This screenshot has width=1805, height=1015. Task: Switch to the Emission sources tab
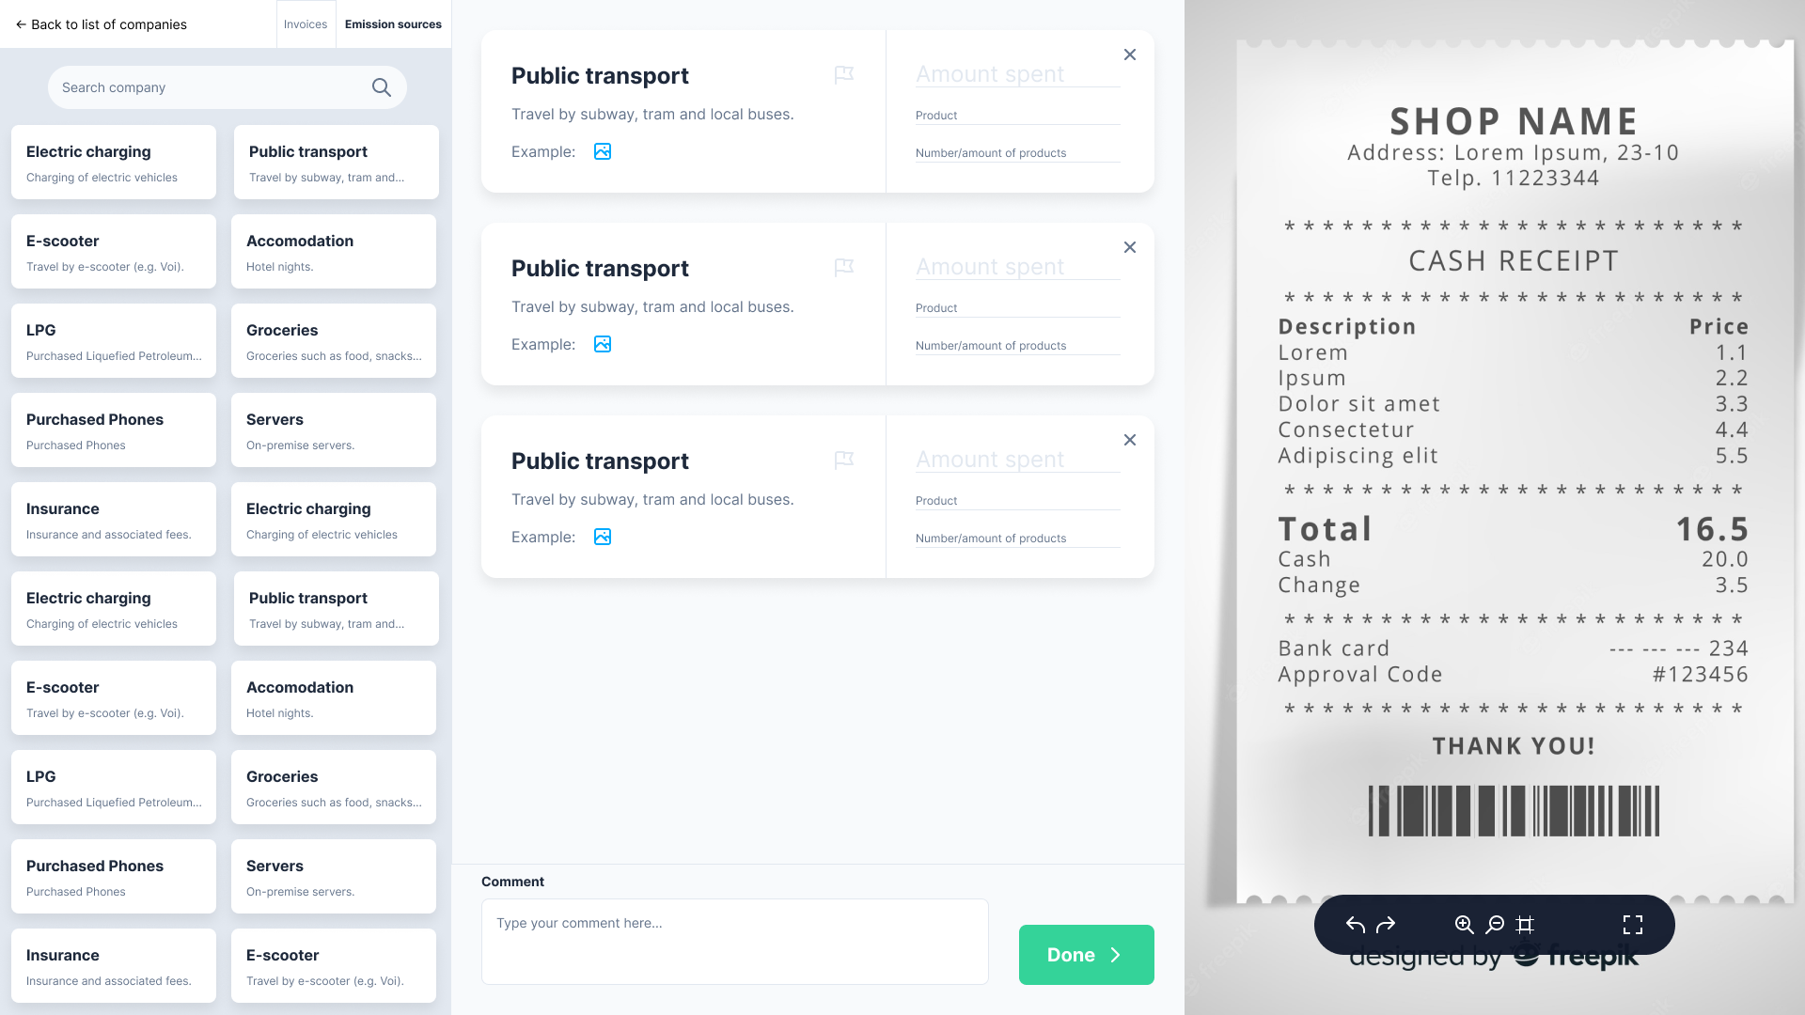pos(393,24)
